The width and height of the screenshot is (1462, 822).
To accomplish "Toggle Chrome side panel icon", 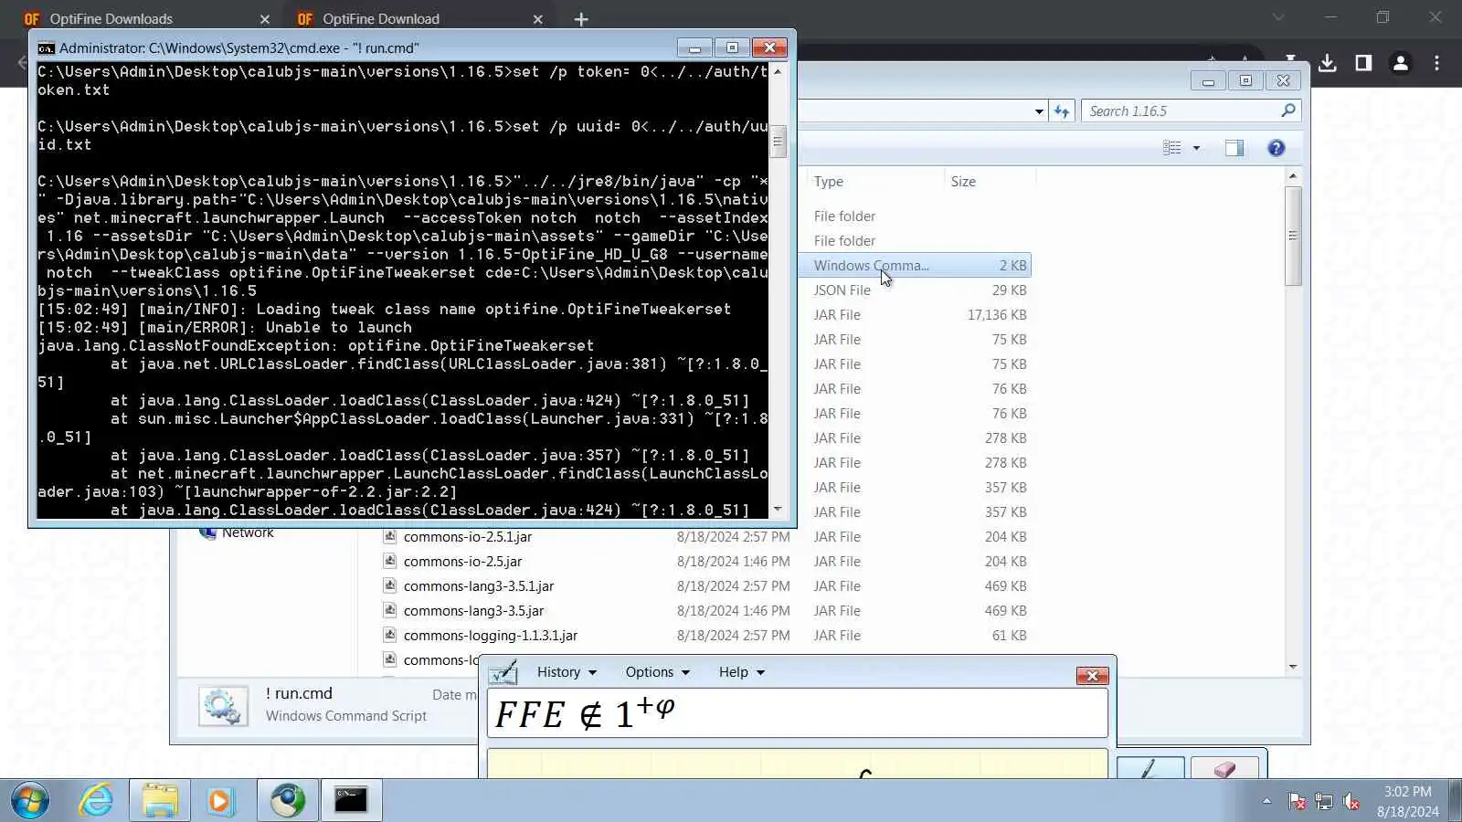I will coord(1363,63).
